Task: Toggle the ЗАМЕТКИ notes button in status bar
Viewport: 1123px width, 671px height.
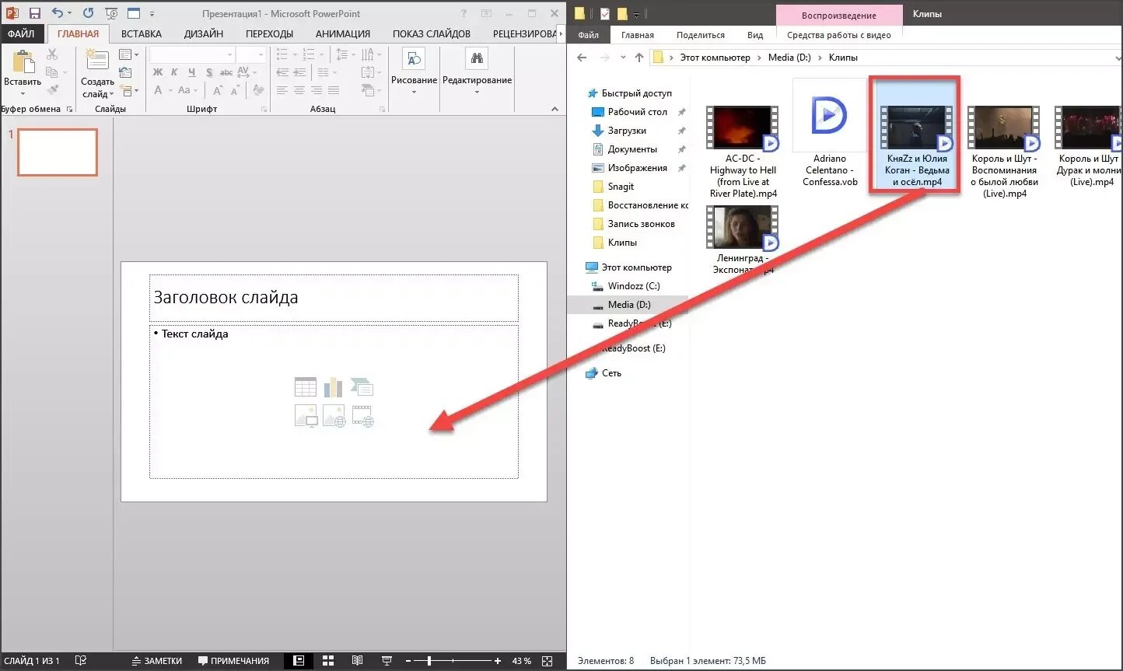Action: coord(156,661)
